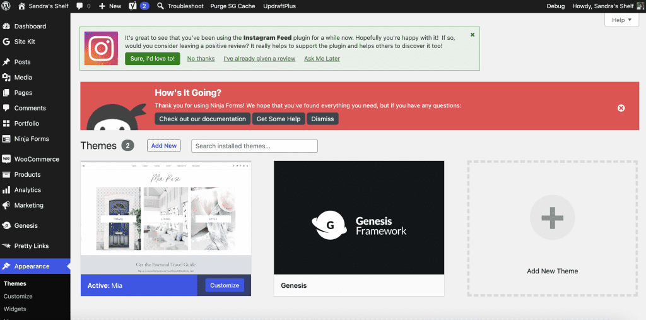Screen dimensions: 646x320
Task: Click the Dismiss button in Ninja Forms banner
Action: [322, 119]
